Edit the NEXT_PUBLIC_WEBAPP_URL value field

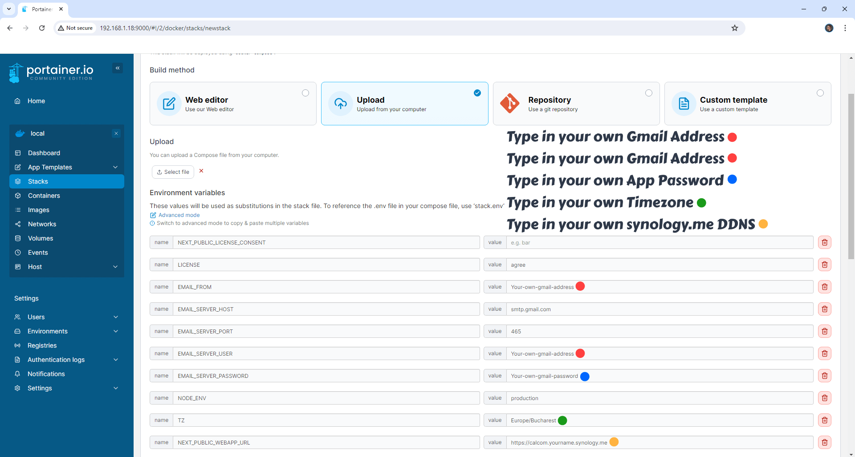pos(660,442)
